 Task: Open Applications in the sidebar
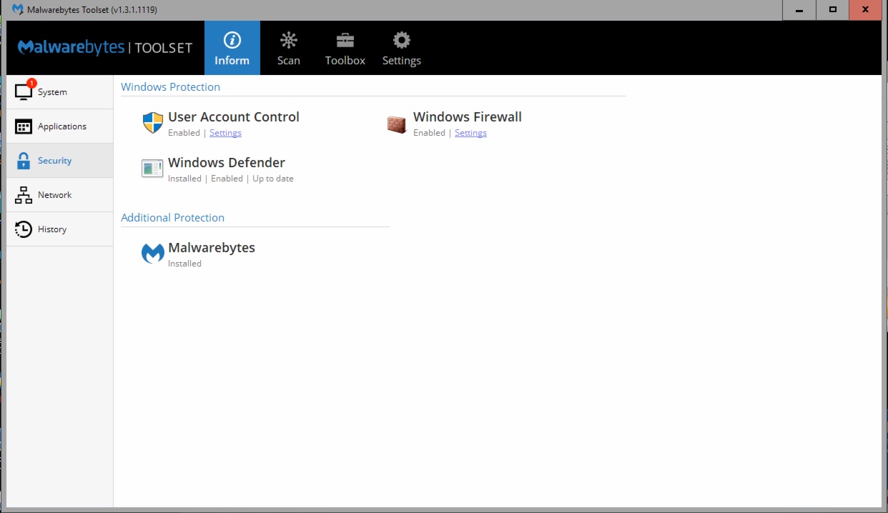point(61,126)
